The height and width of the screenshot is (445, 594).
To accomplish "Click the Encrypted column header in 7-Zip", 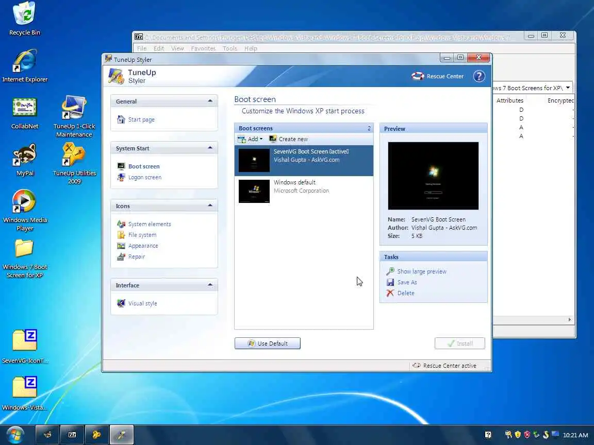I will tap(560, 100).
